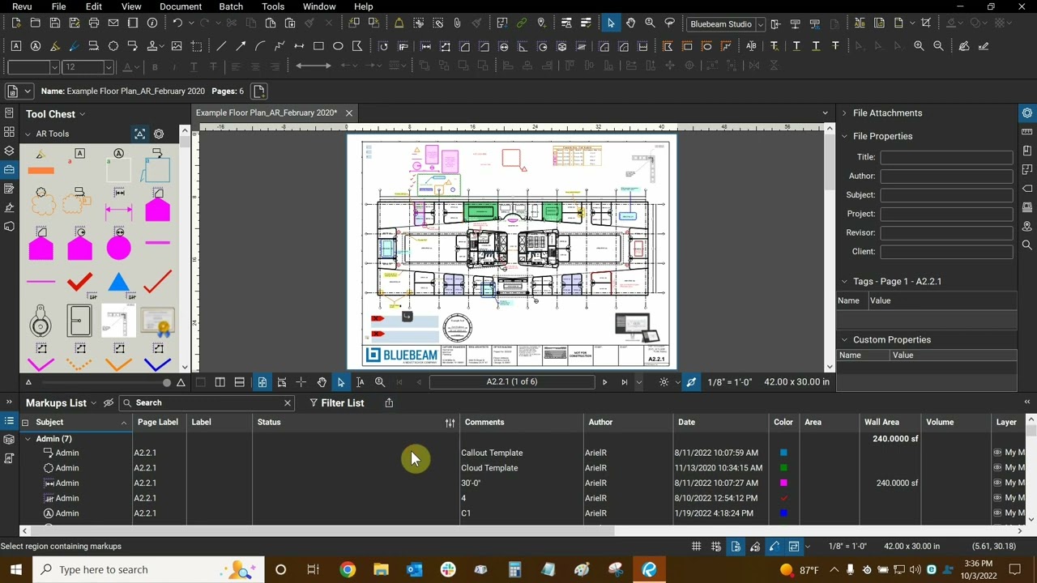Open the File menu

pos(58,6)
